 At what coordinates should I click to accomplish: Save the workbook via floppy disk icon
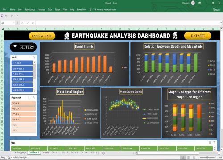coord(2,16)
